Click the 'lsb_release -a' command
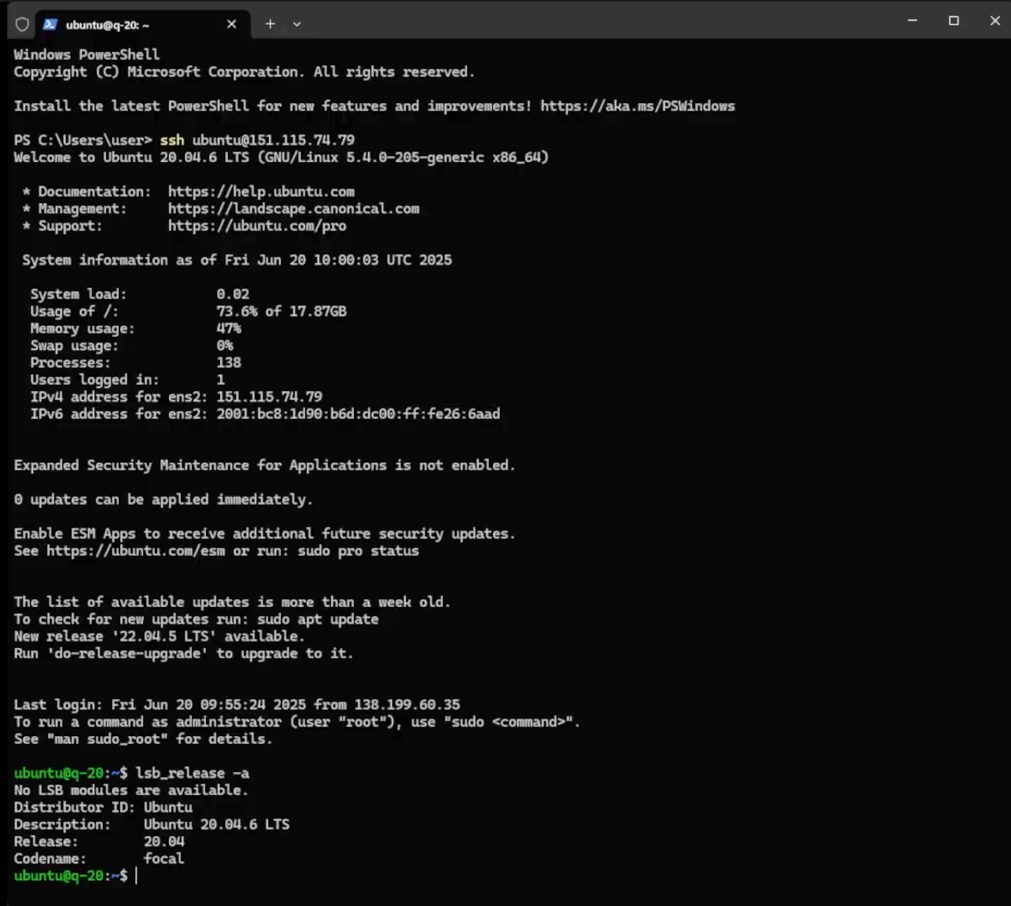 coord(192,773)
